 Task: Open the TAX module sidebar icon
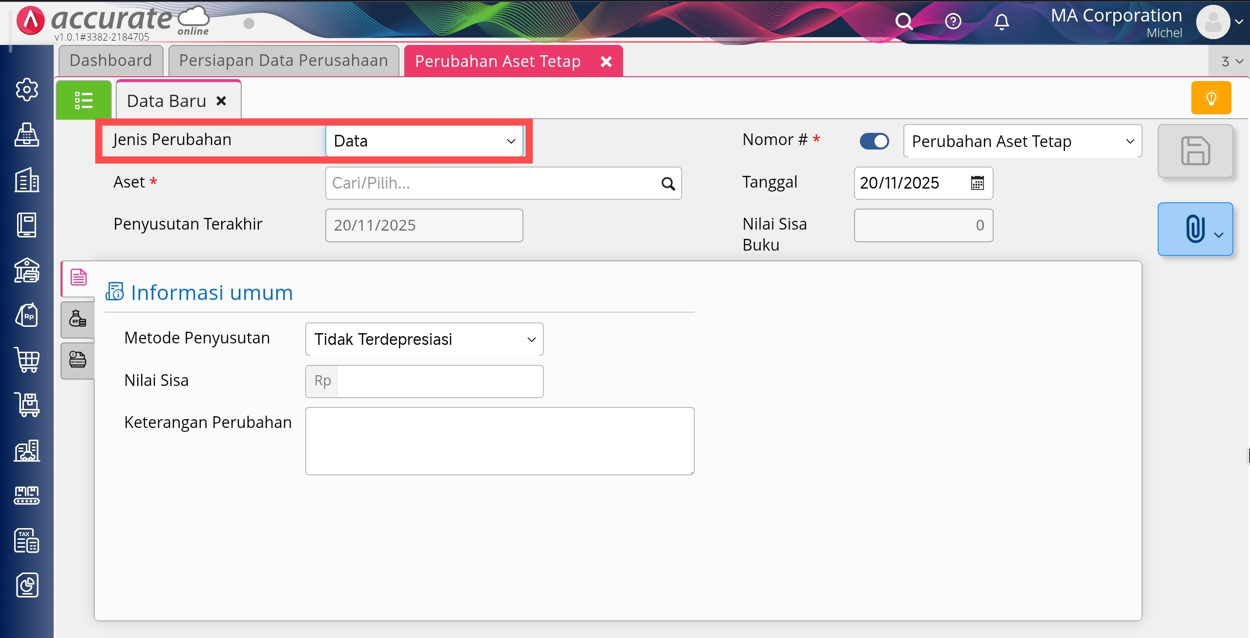tap(26, 540)
